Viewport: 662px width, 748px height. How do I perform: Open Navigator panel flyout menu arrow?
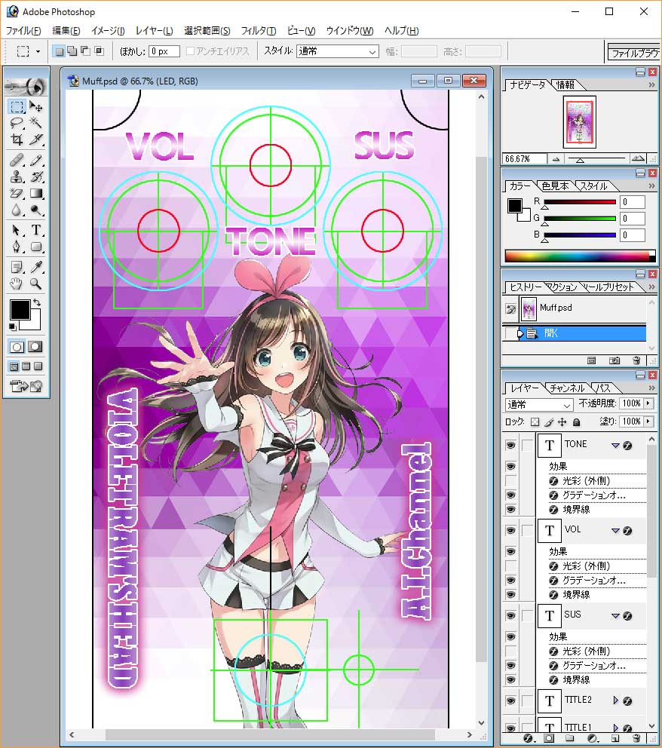(x=651, y=85)
